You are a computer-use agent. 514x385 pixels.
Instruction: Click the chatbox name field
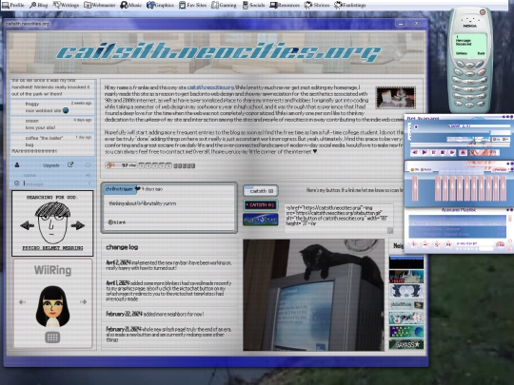52,175
